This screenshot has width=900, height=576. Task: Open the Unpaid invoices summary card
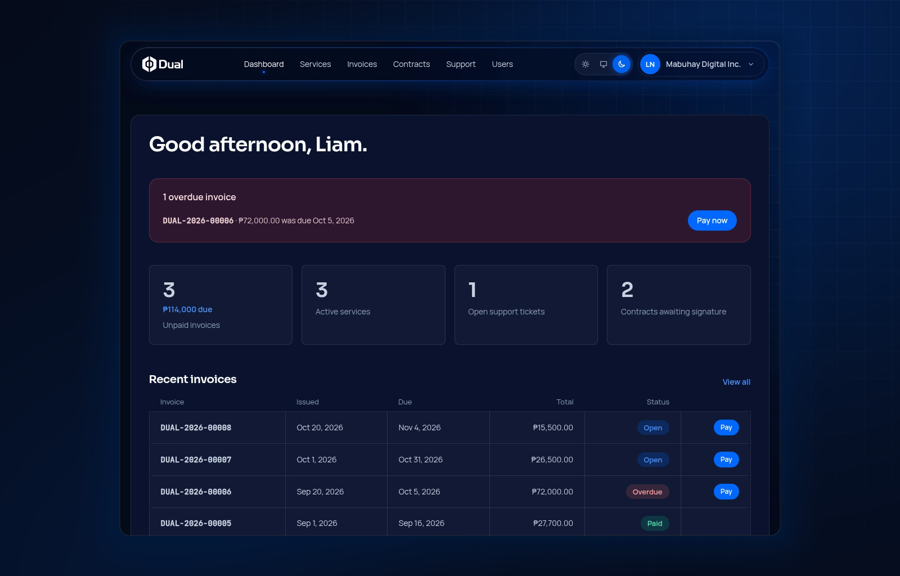(x=220, y=305)
